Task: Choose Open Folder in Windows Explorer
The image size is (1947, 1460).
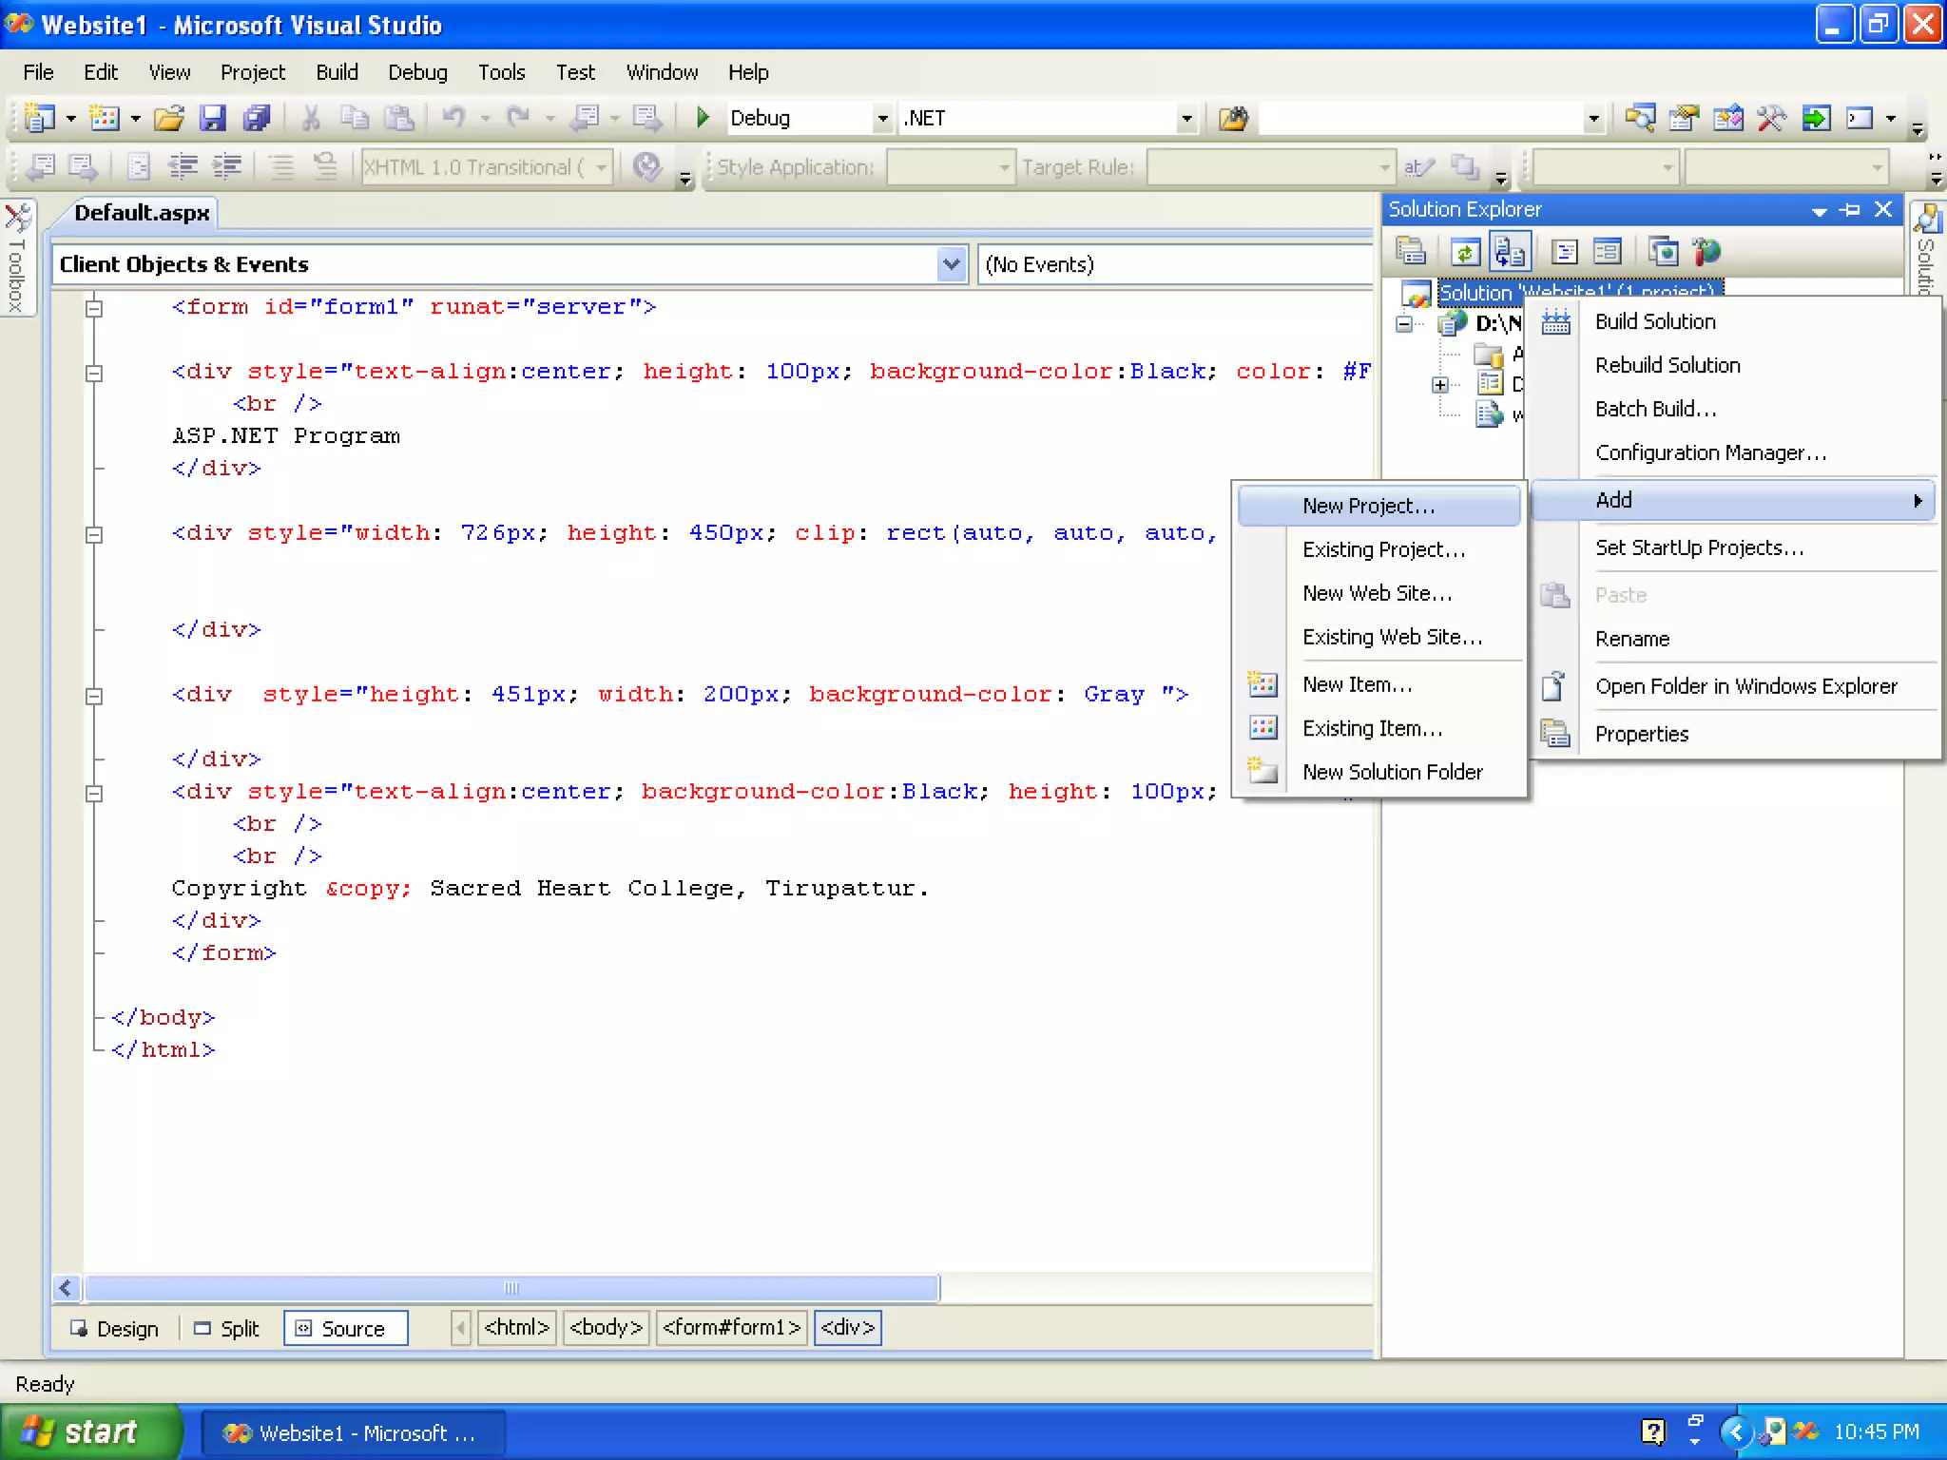Action: [x=1735, y=686]
